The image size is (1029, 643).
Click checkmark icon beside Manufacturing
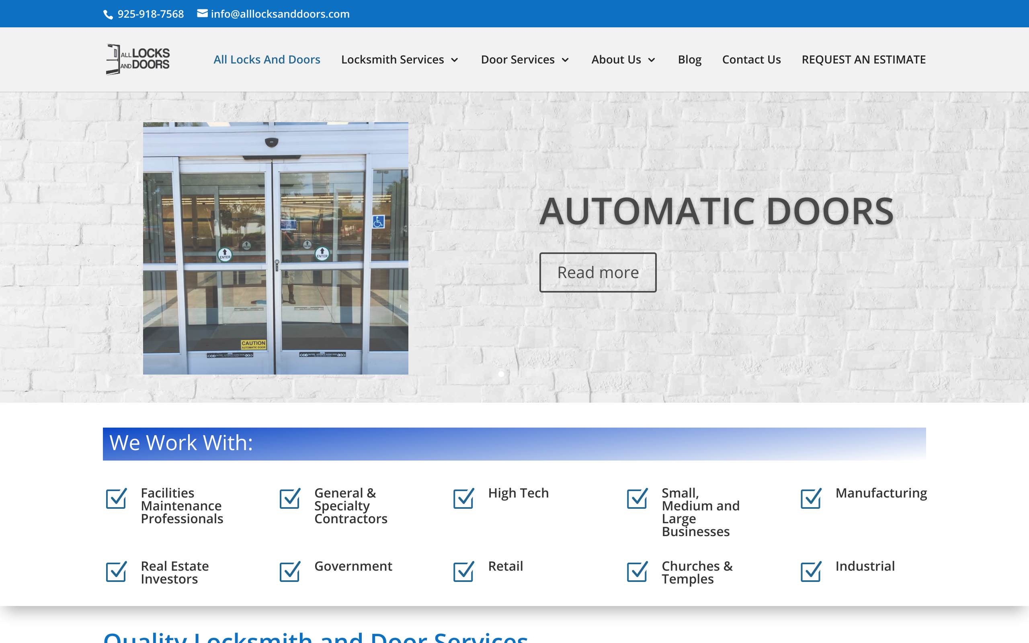[x=811, y=498]
